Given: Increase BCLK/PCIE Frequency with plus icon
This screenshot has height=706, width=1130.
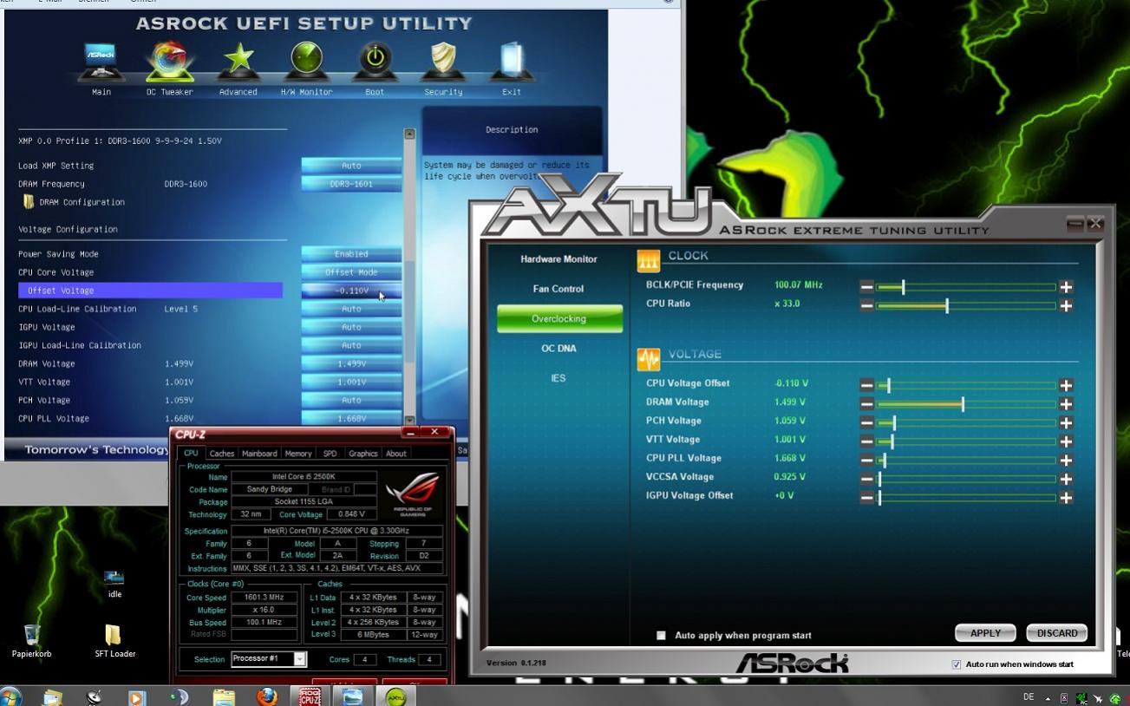Looking at the screenshot, I should point(1066,287).
